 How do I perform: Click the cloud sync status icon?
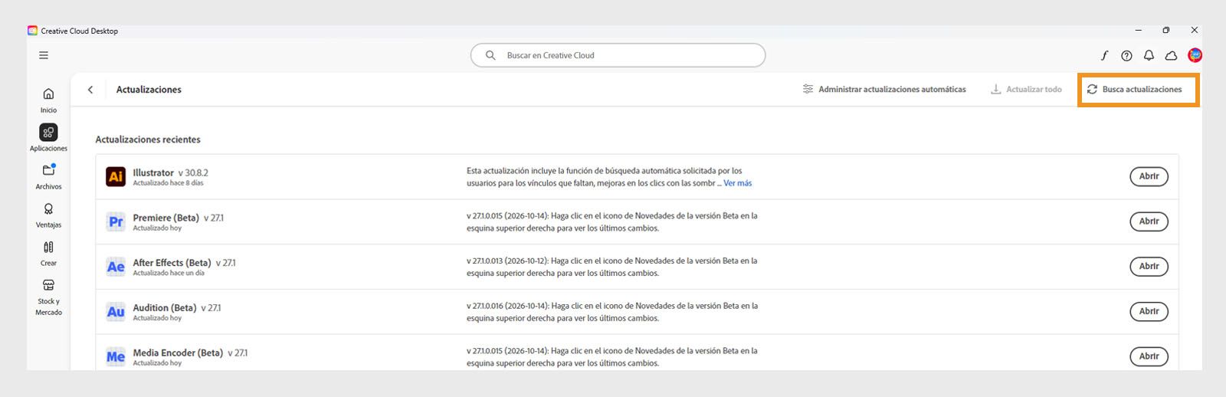(x=1171, y=55)
